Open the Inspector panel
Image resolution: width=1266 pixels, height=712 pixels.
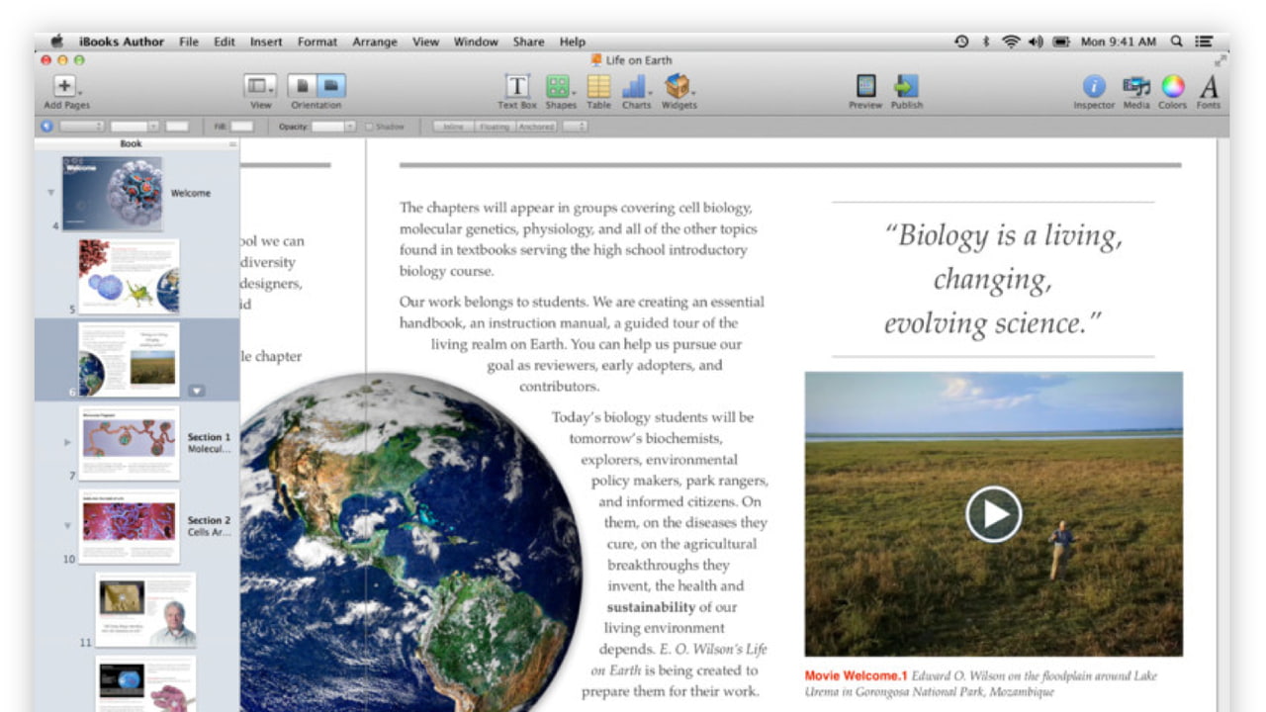1094,86
